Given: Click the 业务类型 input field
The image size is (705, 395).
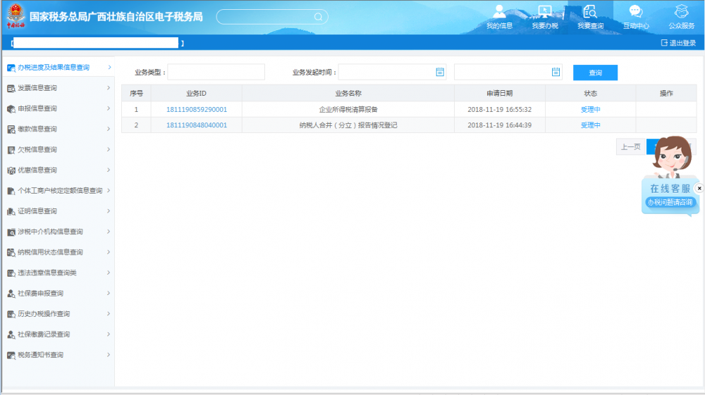Looking at the screenshot, I should (x=216, y=73).
